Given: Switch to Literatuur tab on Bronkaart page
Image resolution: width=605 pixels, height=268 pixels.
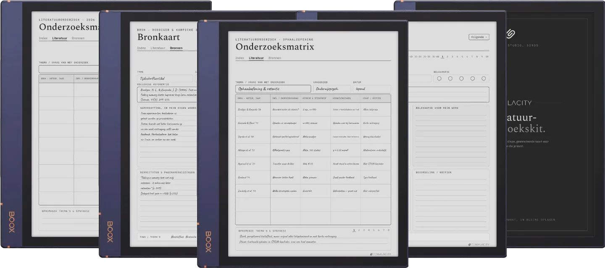Looking at the screenshot, I should pos(158,48).
